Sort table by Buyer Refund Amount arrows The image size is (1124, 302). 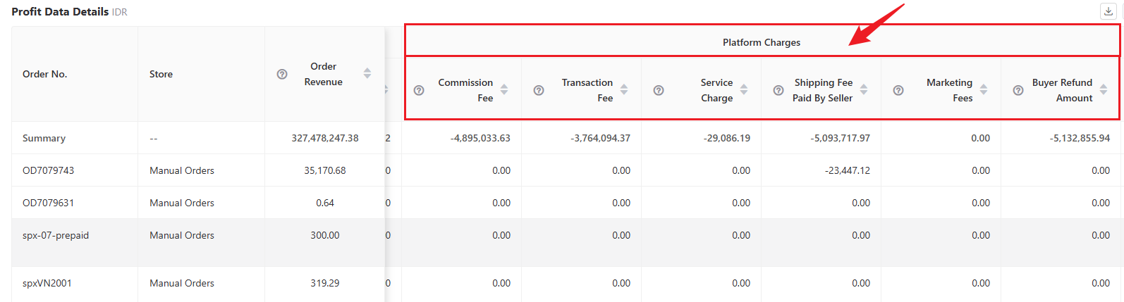tap(1104, 89)
